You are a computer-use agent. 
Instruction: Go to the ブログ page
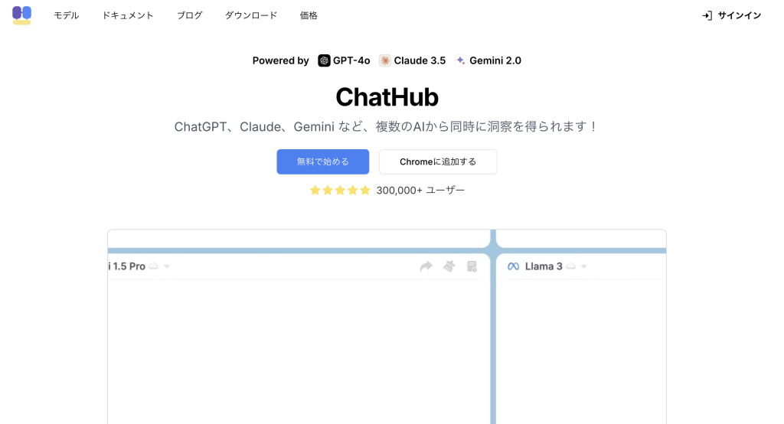[x=190, y=15]
